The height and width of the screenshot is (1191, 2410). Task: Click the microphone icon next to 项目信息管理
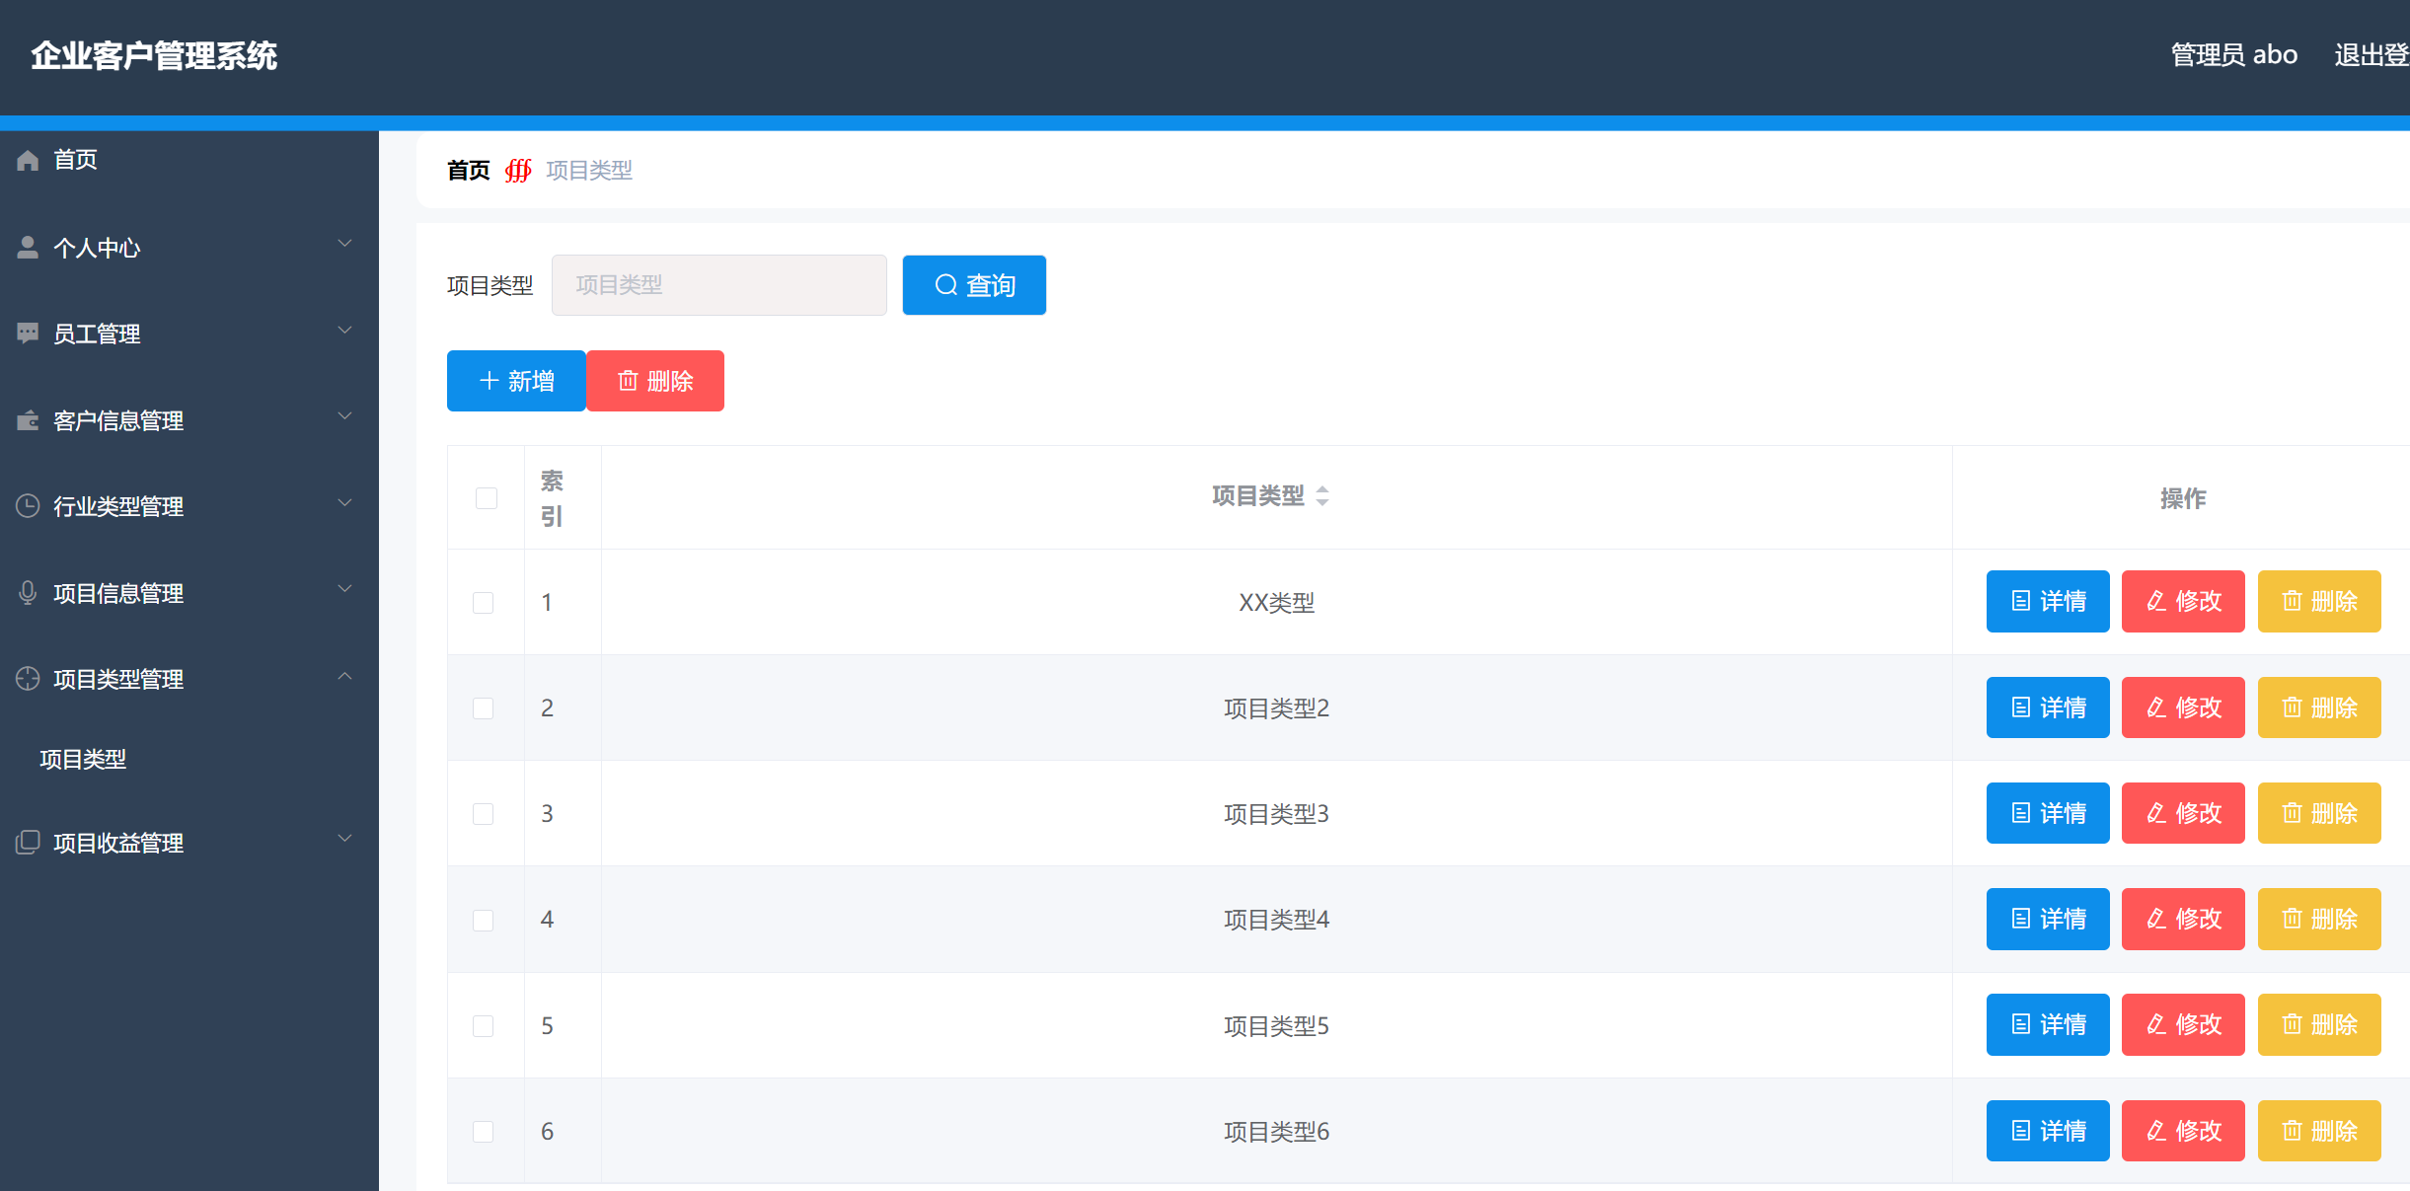pos(28,593)
